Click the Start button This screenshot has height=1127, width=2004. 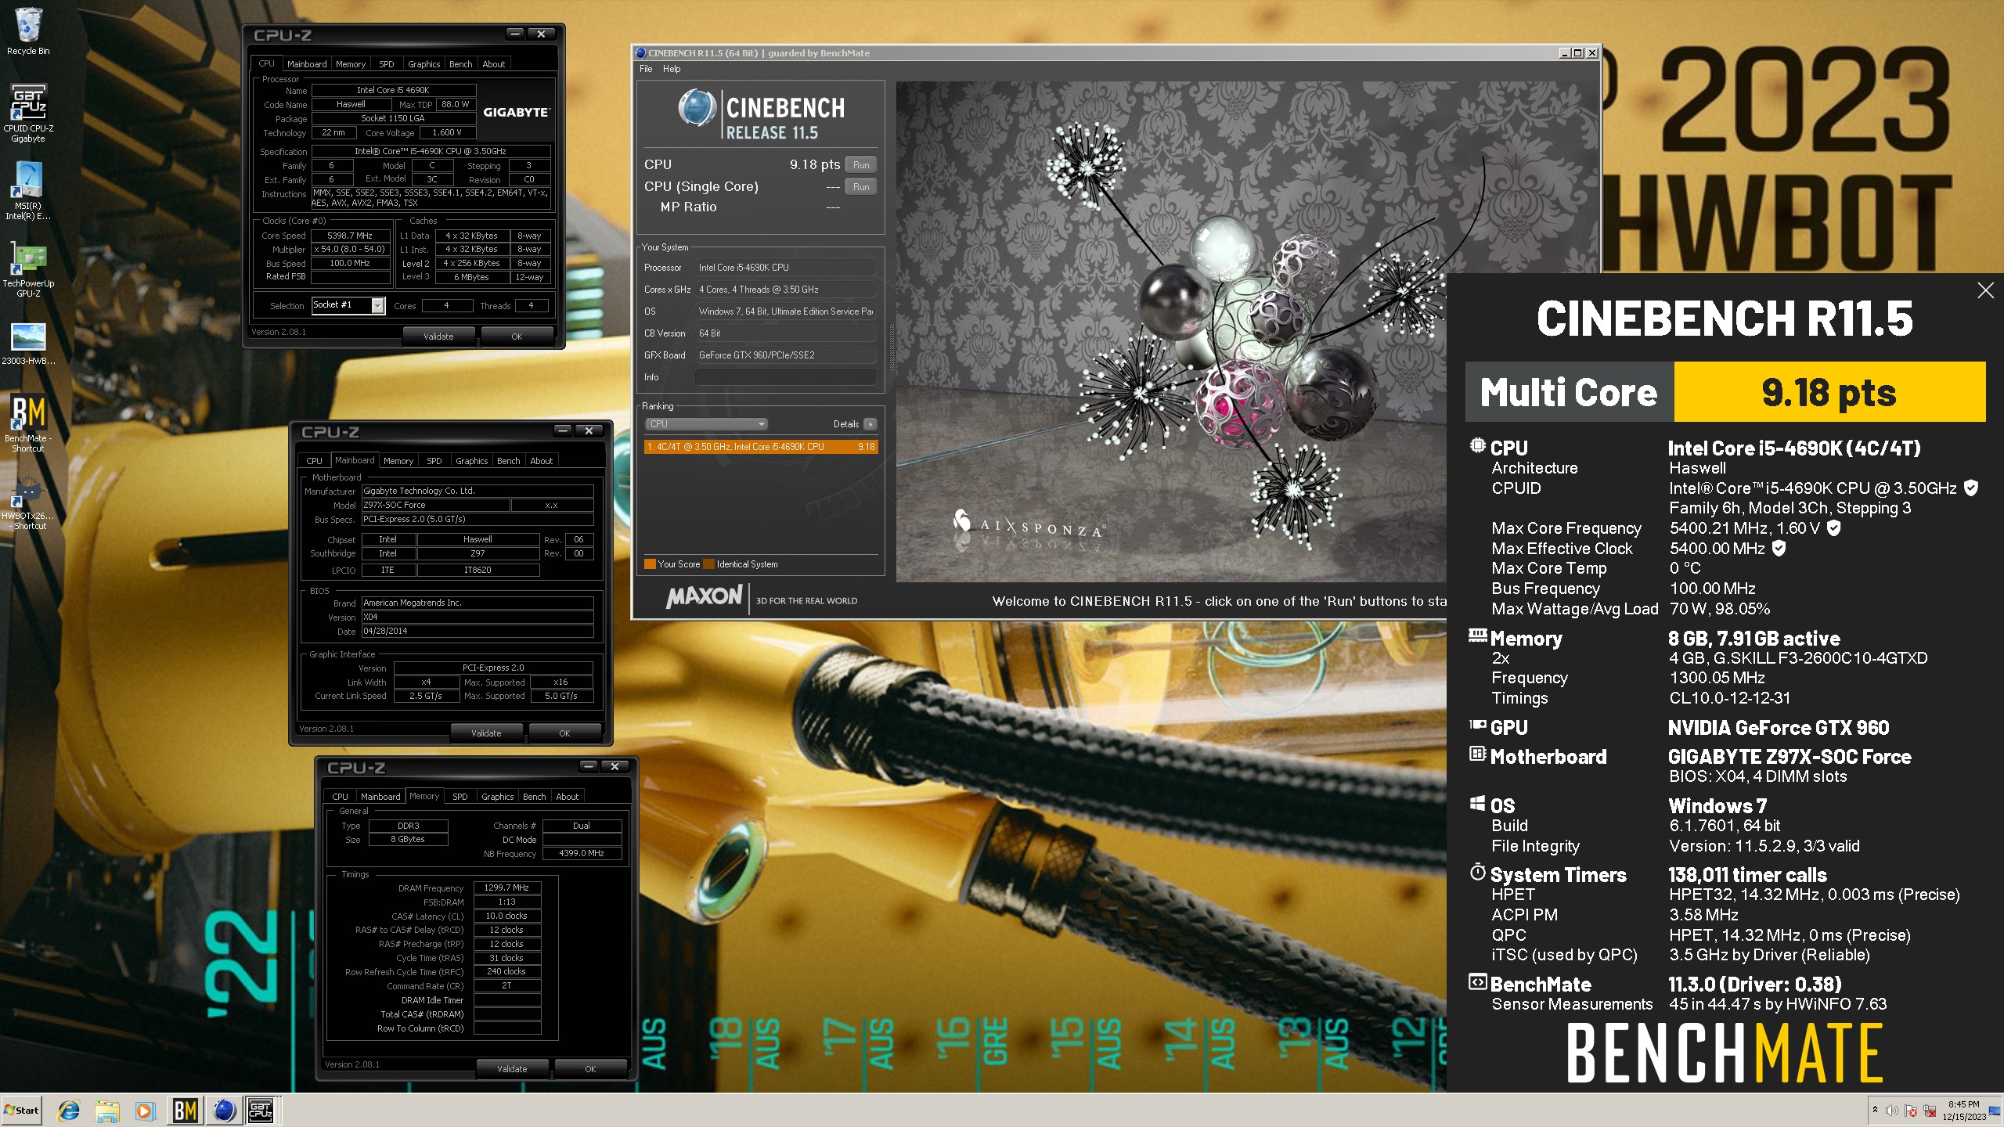pyautogui.click(x=22, y=1110)
